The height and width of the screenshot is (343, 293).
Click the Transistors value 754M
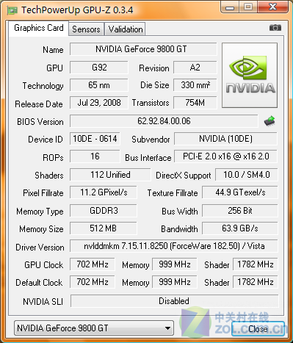click(x=195, y=103)
